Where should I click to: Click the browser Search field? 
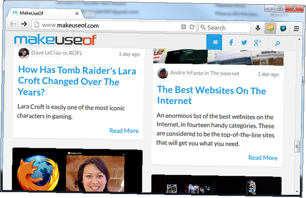(224, 28)
